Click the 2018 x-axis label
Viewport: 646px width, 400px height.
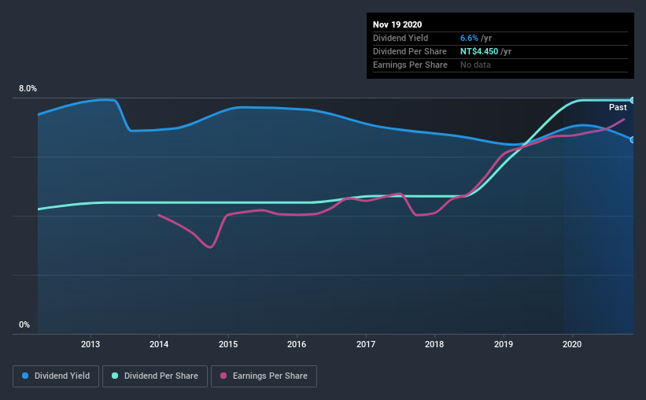coord(434,344)
